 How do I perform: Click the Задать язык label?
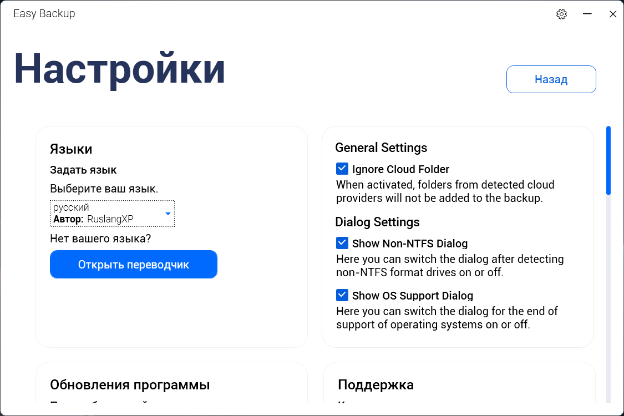click(83, 170)
